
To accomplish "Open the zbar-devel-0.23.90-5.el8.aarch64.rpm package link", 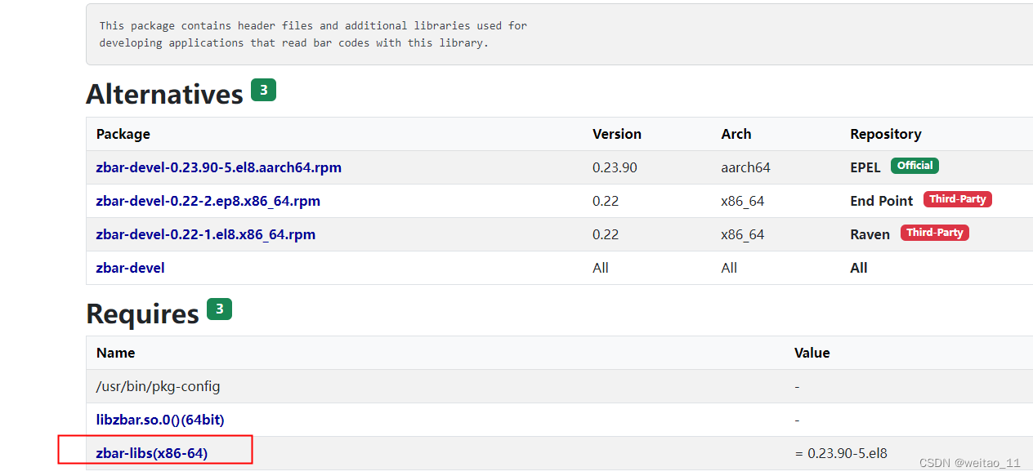I will 218,167.
